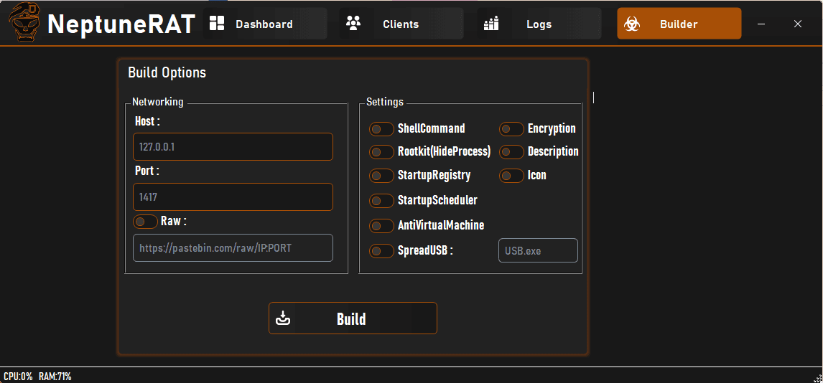Image resolution: width=823 pixels, height=383 pixels.
Task: Switch to the Clients tab
Action: (x=401, y=24)
